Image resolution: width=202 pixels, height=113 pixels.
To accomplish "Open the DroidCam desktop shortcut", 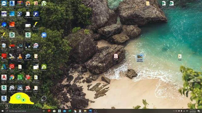I will [44, 67].
